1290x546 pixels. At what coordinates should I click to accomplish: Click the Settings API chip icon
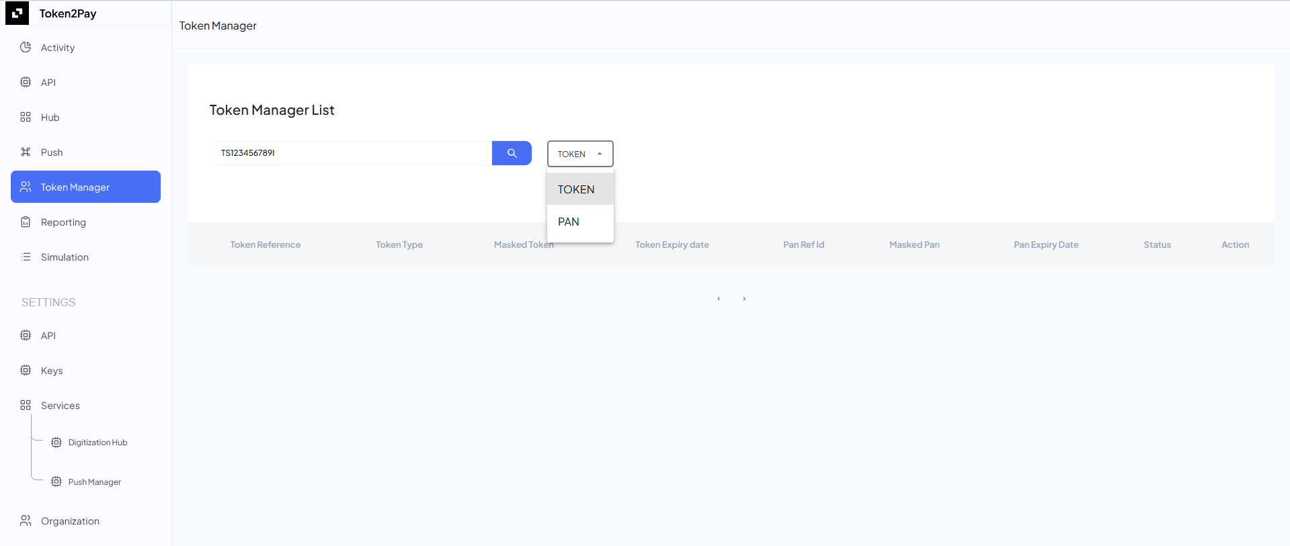click(x=26, y=335)
